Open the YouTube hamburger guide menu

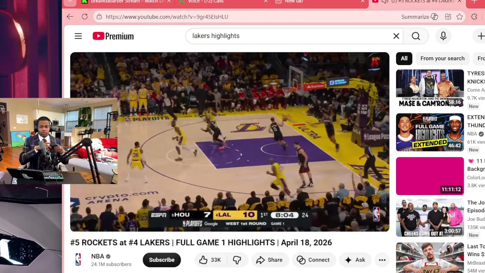click(x=78, y=36)
